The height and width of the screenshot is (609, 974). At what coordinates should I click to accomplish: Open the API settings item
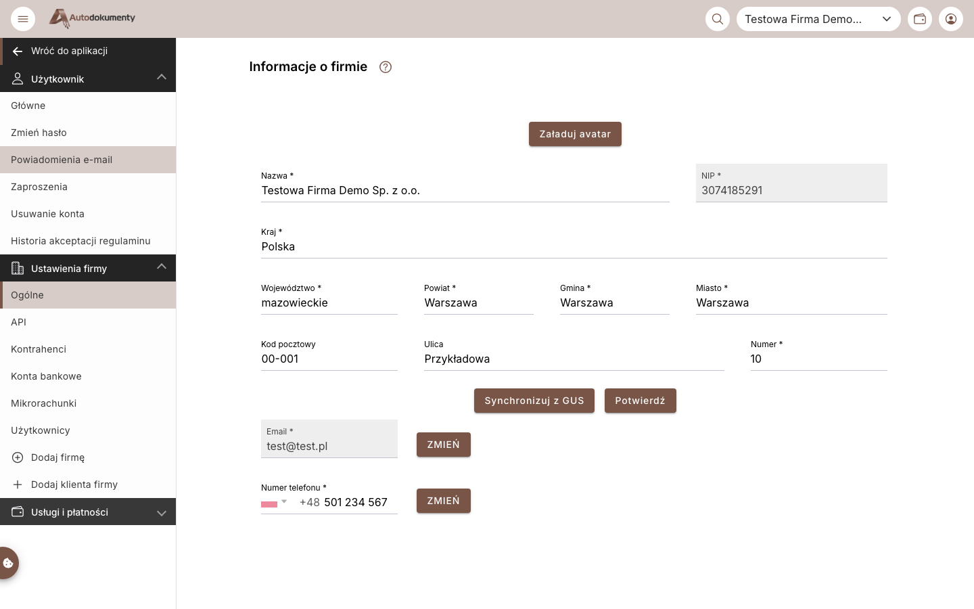[88, 322]
